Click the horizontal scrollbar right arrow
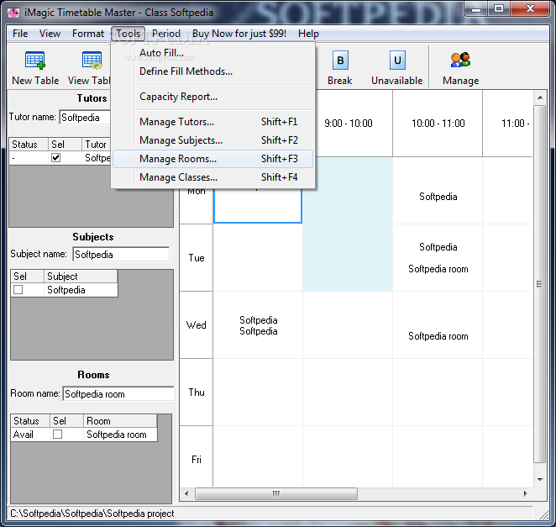Viewport: 556px width, 527px height. tap(526, 493)
